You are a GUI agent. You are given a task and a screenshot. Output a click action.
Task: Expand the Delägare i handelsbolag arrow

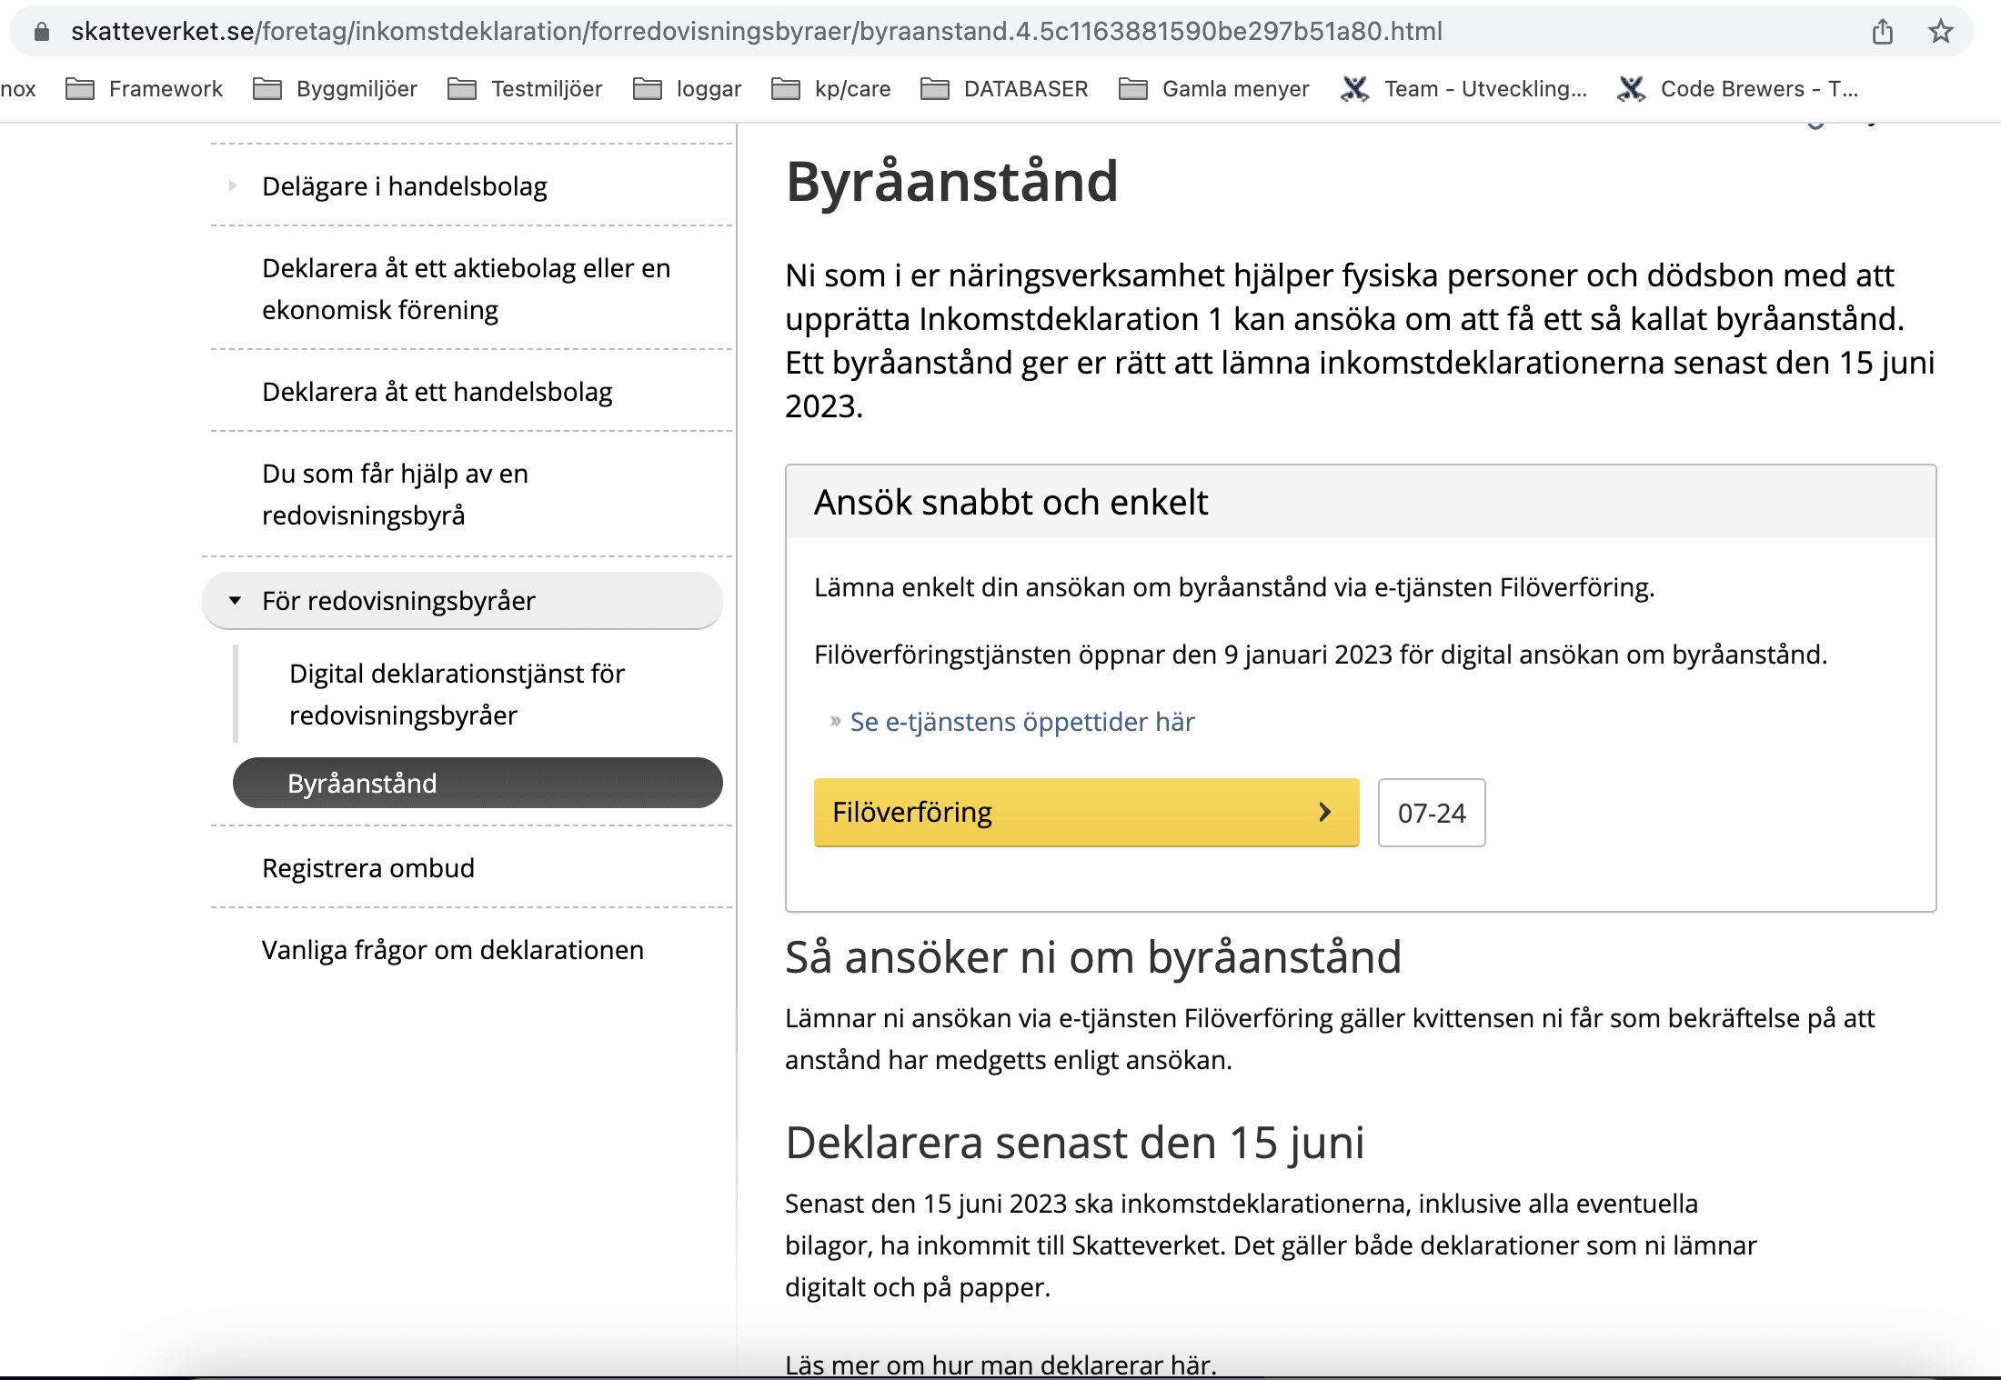tap(233, 185)
